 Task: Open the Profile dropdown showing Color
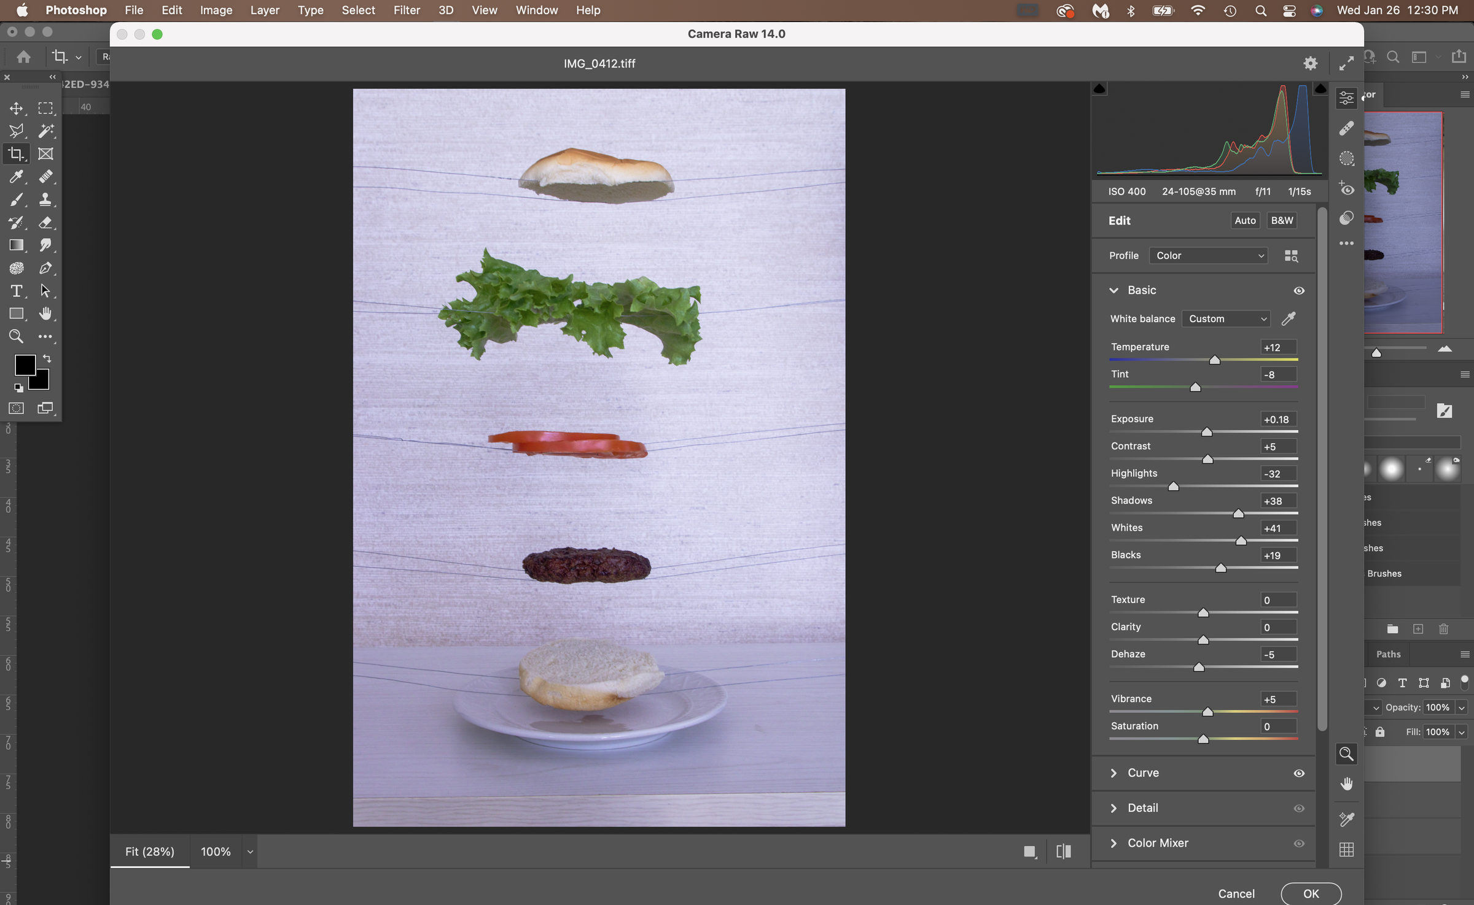(1208, 255)
